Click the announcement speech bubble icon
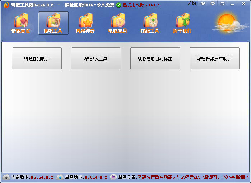This screenshot has width=251, height=183. pyautogui.click(x=113, y=177)
